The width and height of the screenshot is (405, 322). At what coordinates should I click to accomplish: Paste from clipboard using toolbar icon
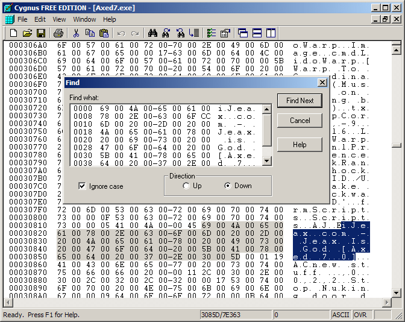[x=104, y=33]
